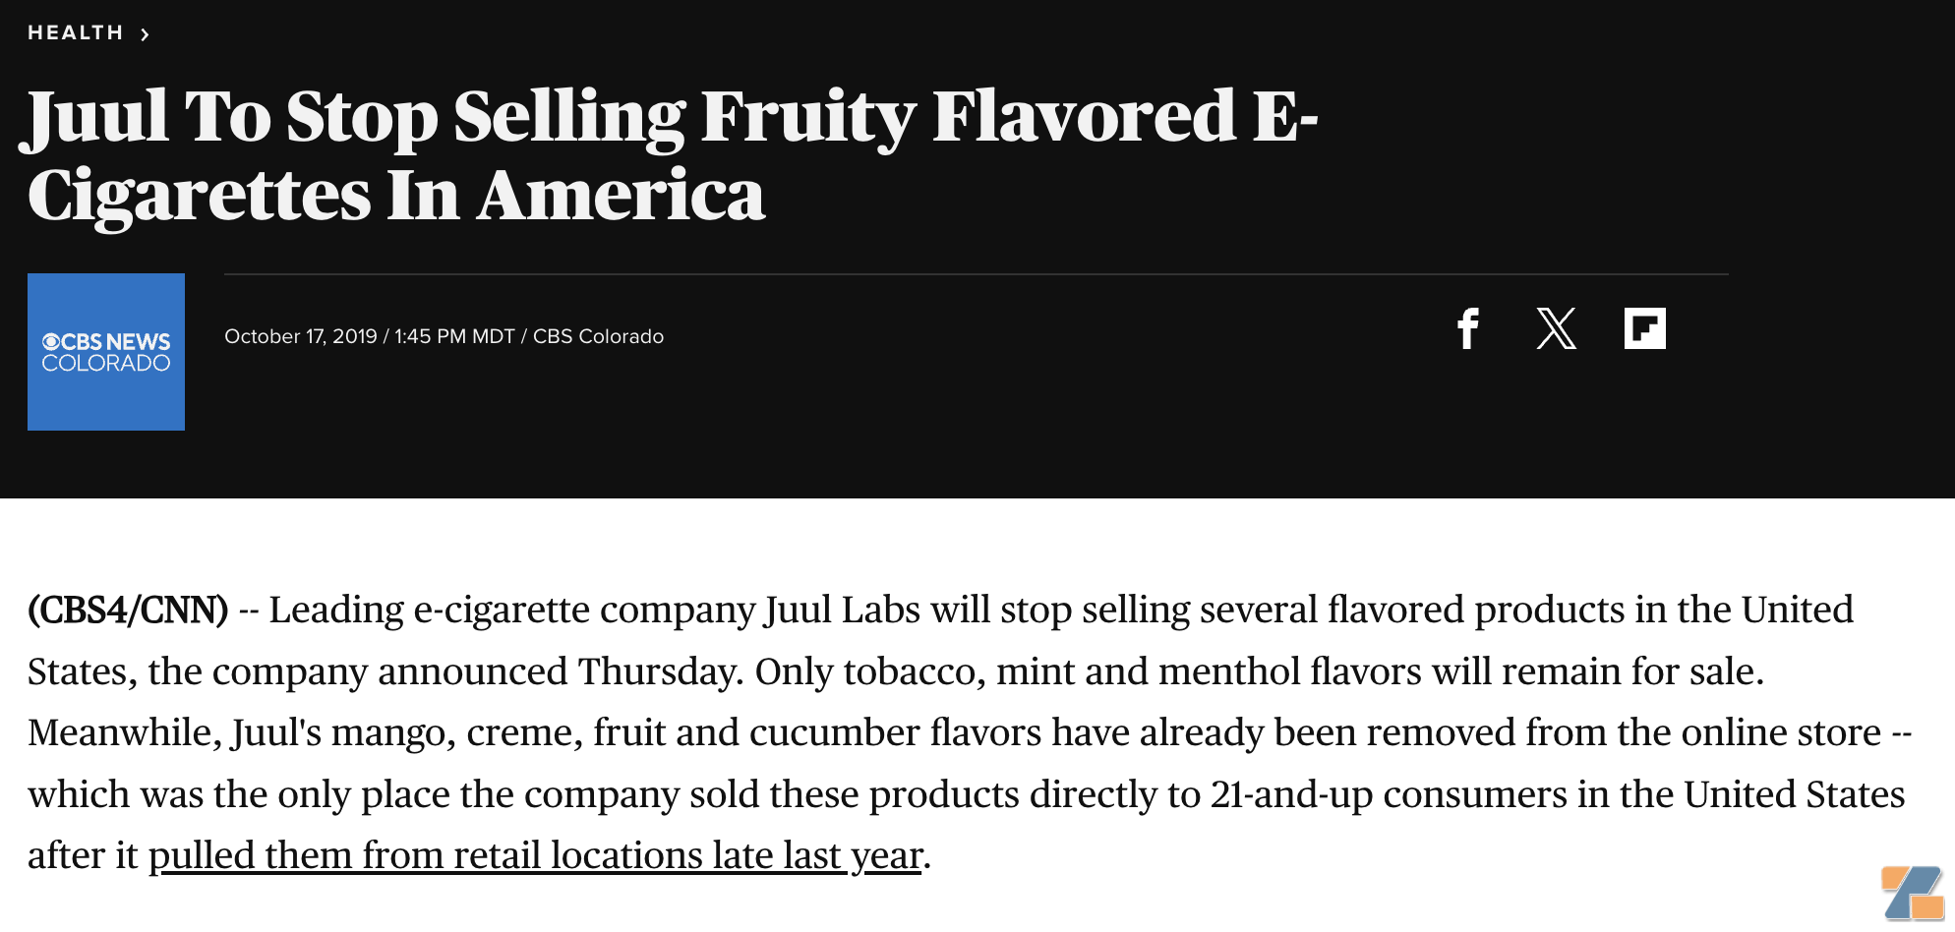Click the October 17, 2019 publish date
The height and width of the screenshot is (932, 1955).
point(300,336)
